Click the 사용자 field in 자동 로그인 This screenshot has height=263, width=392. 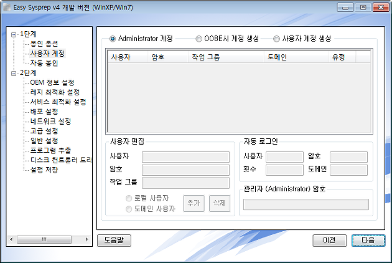click(x=285, y=157)
